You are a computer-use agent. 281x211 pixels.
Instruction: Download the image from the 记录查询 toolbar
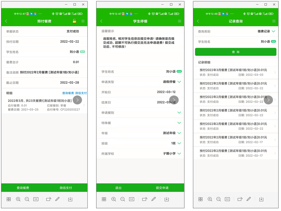point(261,199)
